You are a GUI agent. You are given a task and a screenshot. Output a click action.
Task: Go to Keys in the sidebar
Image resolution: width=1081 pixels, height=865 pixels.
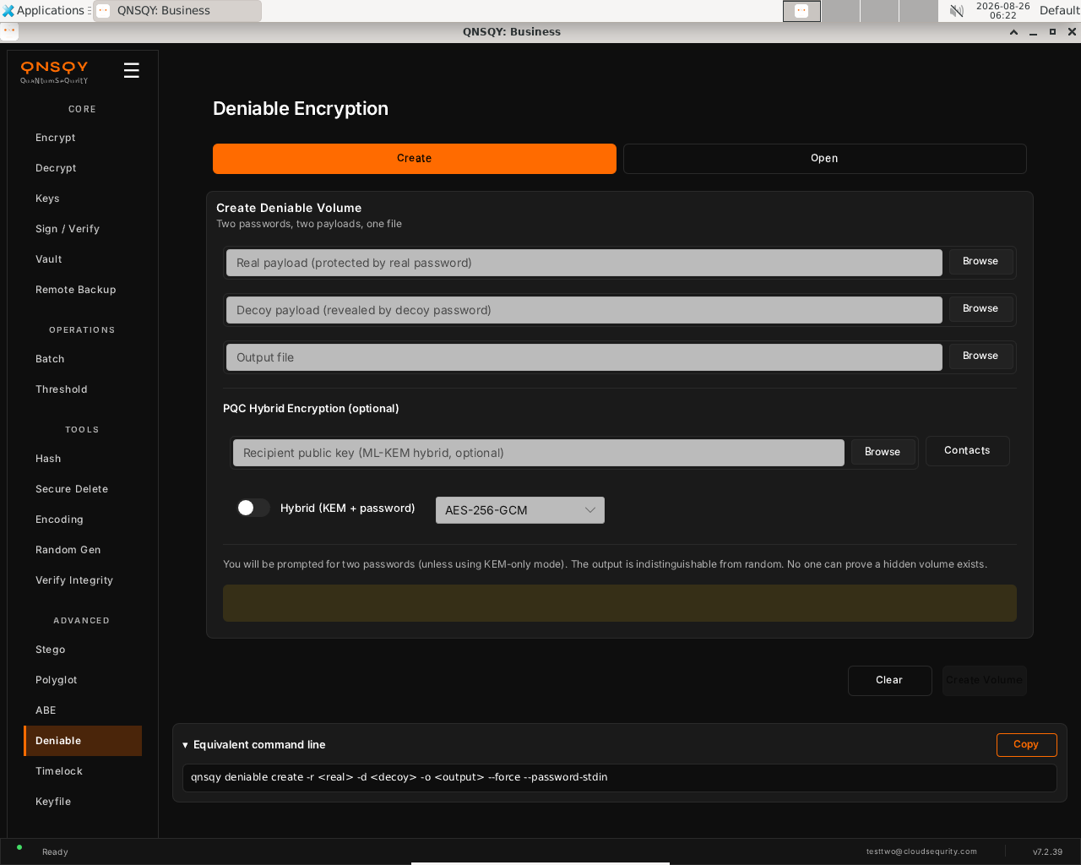tap(83, 199)
